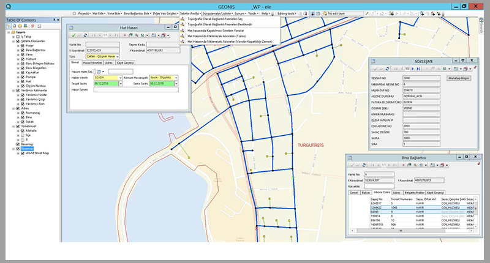Open the Haber Veren dropdown
490x263 pixels.
[x=120, y=78]
